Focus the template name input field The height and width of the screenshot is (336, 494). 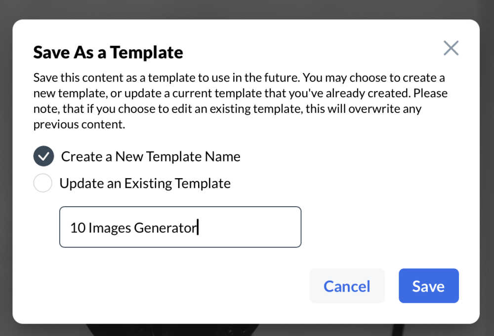pos(180,227)
